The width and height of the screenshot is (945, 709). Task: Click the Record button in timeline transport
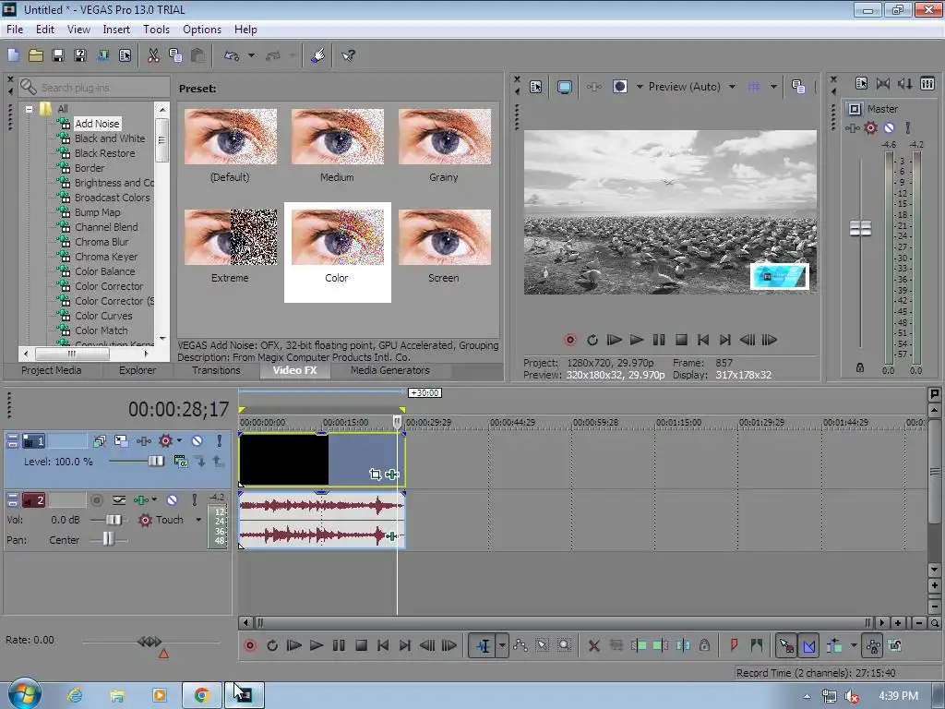click(250, 645)
